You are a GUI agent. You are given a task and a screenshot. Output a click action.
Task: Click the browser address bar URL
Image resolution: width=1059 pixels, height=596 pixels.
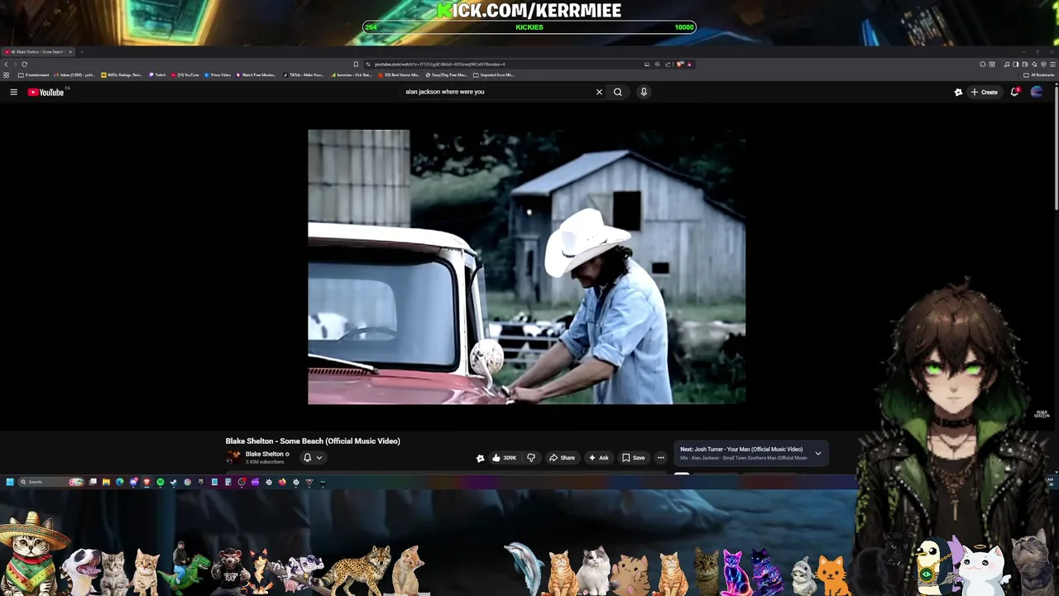pos(439,64)
